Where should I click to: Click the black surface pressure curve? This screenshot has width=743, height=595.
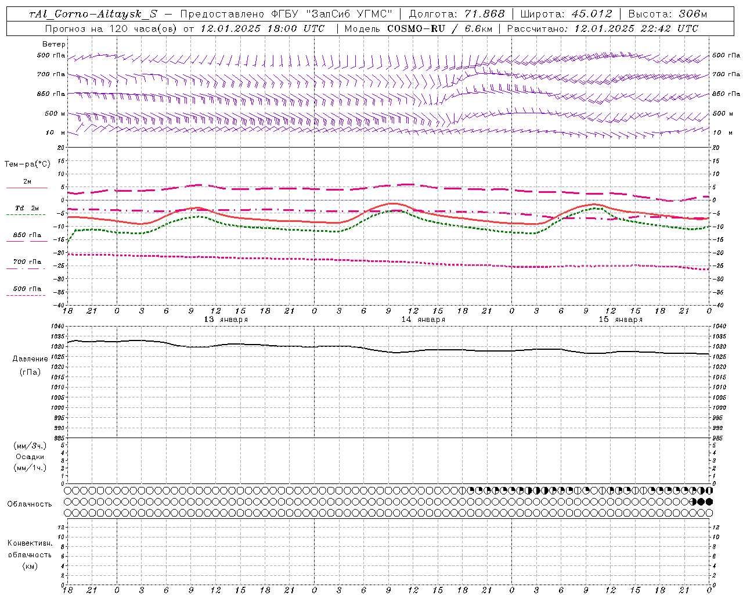point(388,351)
